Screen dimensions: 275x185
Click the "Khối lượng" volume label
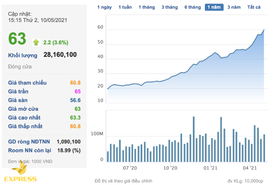23,55
